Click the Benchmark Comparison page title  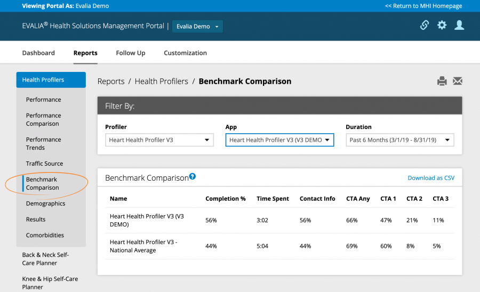(x=245, y=82)
